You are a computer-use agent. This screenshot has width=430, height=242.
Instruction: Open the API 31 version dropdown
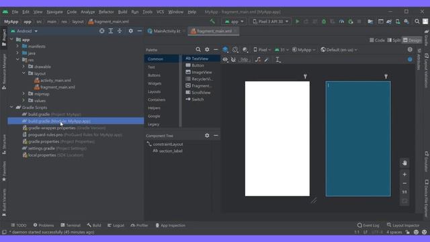tap(282, 50)
